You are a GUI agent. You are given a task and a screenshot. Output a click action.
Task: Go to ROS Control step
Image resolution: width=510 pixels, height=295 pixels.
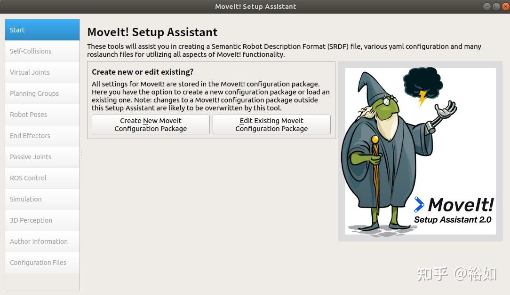[42, 178]
